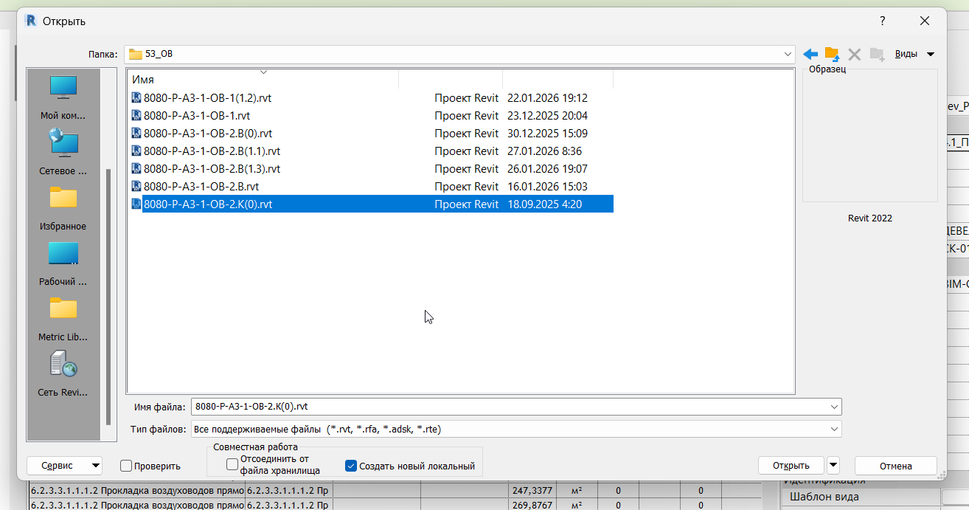Click date 18.09.2025 4:20

(544, 204)
